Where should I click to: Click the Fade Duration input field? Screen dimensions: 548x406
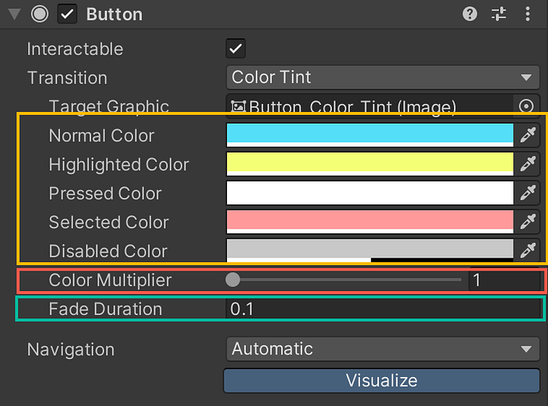pyautogui.click(x=382, y=309)
